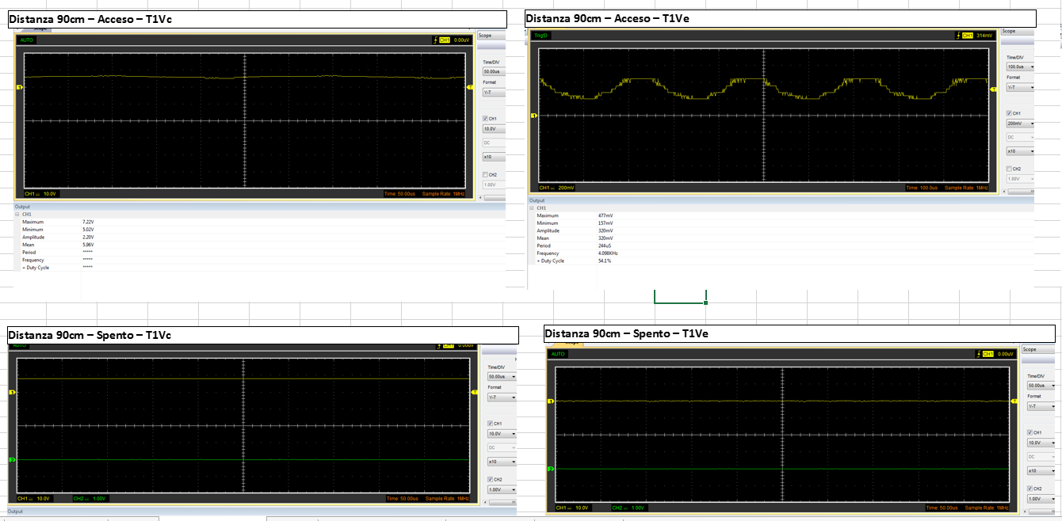1062x521 pixels.
Task: Click the trigger level T marker in Acceso T1Ve scope
Action: 994,89
